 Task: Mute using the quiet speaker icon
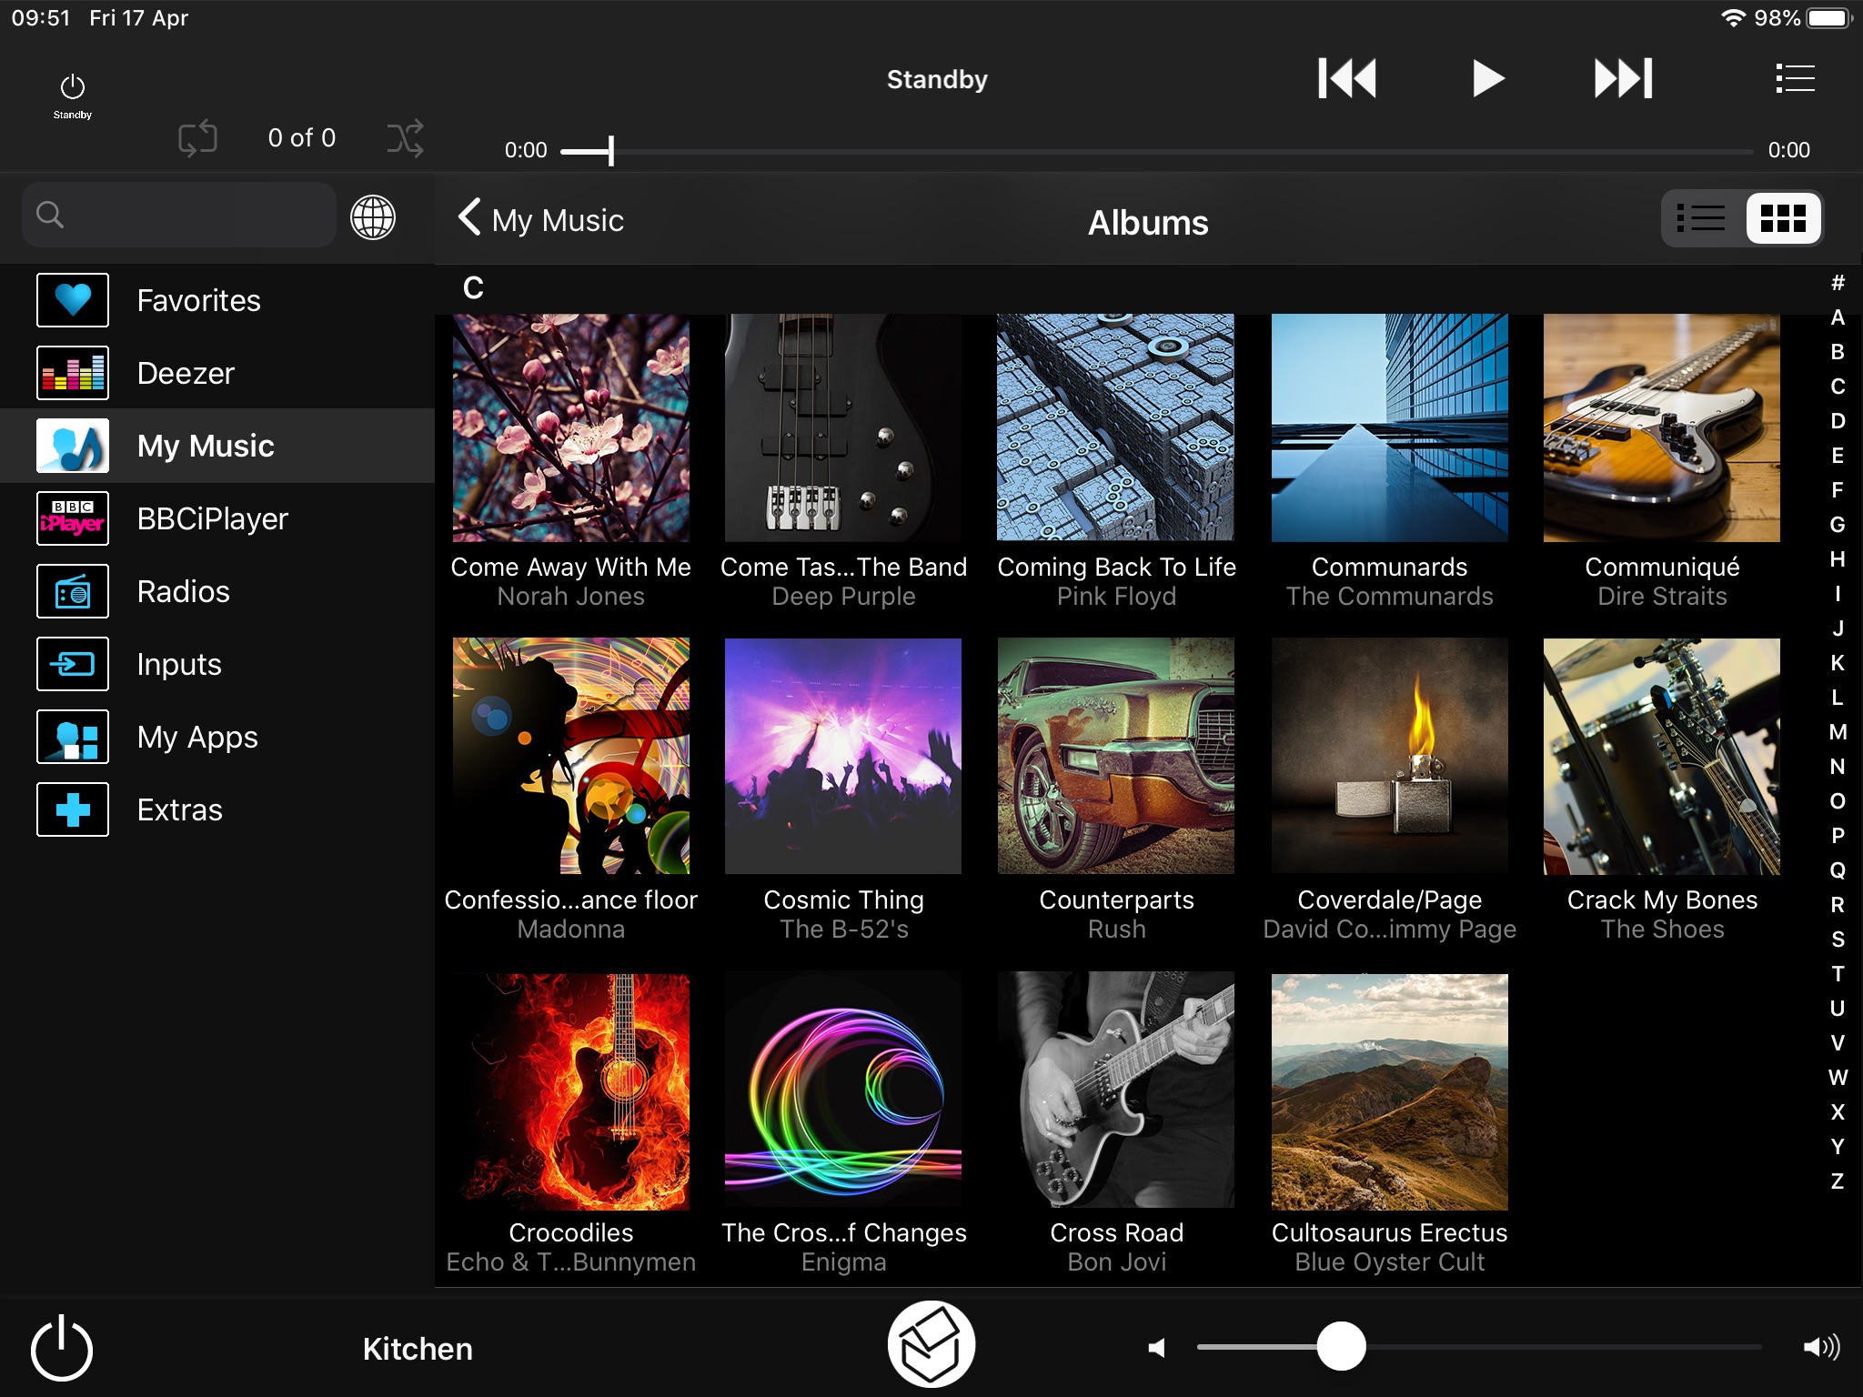tap(1156, 1347)
